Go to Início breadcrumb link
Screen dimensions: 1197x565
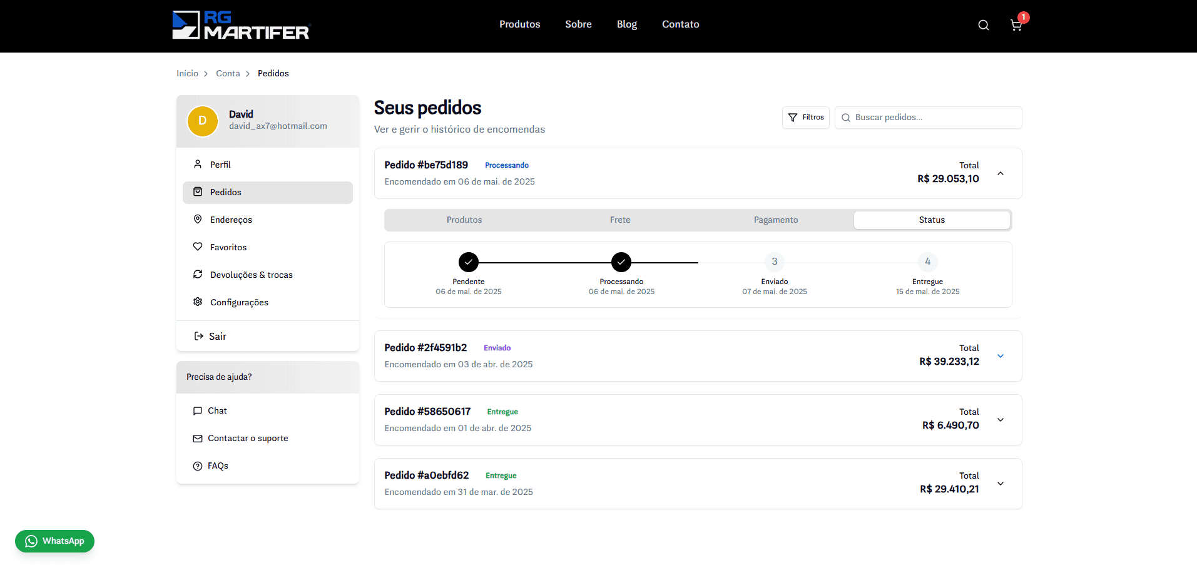click(187, 74)
